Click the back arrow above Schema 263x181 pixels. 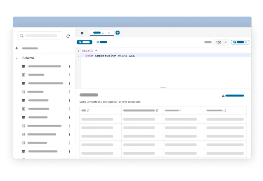point(17,48)
